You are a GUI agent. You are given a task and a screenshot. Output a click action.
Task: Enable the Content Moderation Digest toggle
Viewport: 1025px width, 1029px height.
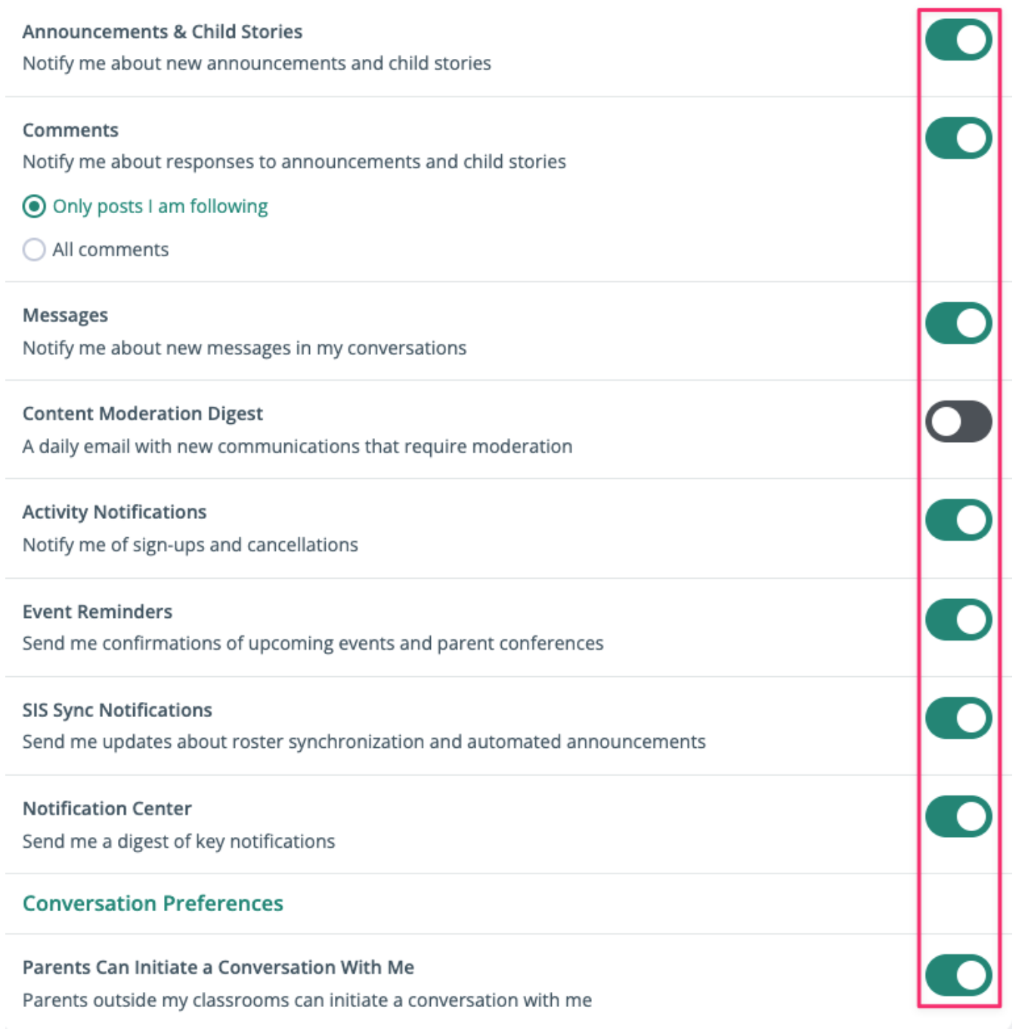(x=958, y=422)
